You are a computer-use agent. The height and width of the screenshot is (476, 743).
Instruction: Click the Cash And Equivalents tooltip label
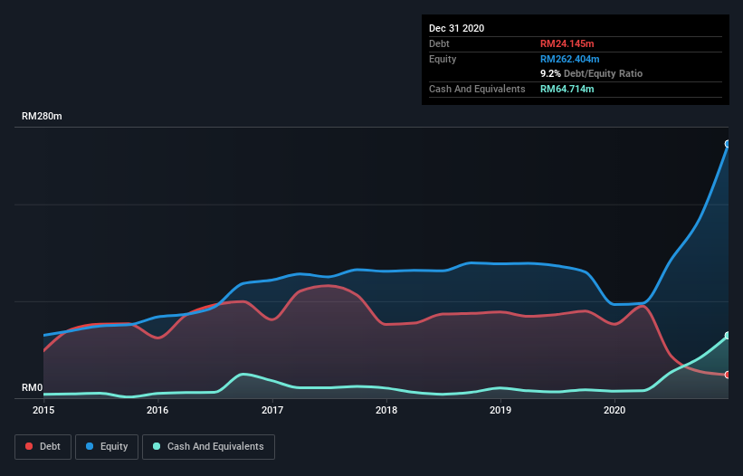(477, 89)
